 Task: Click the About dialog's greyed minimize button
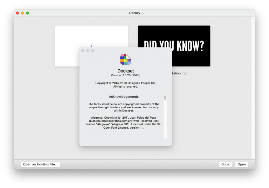click(88, 51)
